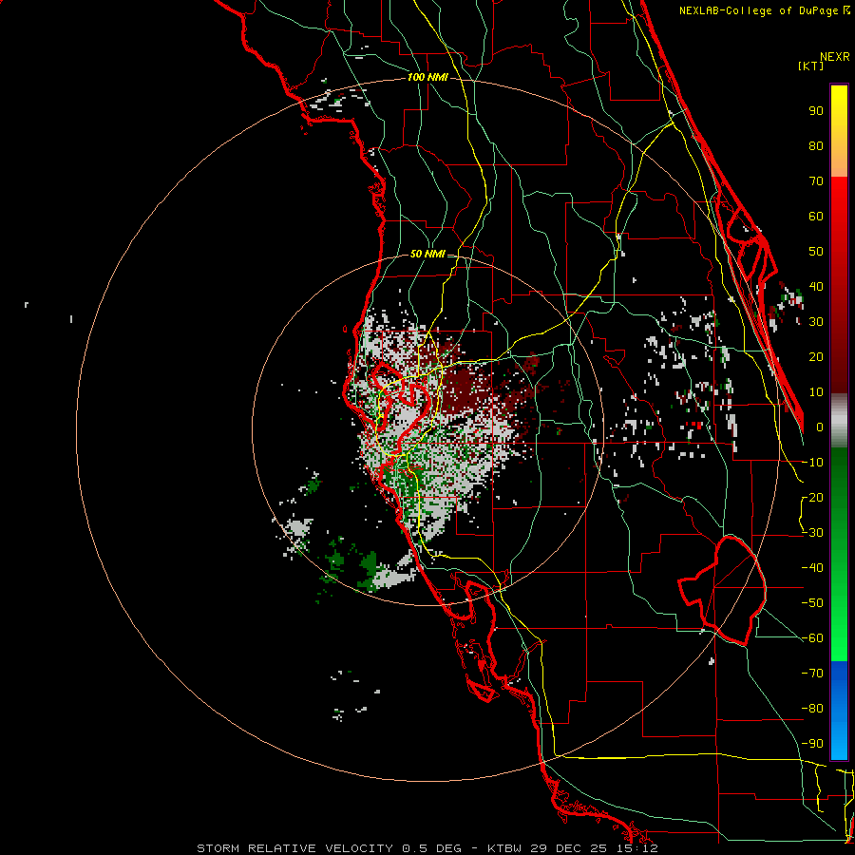The width and height of the screenshot is (855, 855).
Task: Click the '29 DEC 25 15:12' timestamp text
Action: pos(595,848)
